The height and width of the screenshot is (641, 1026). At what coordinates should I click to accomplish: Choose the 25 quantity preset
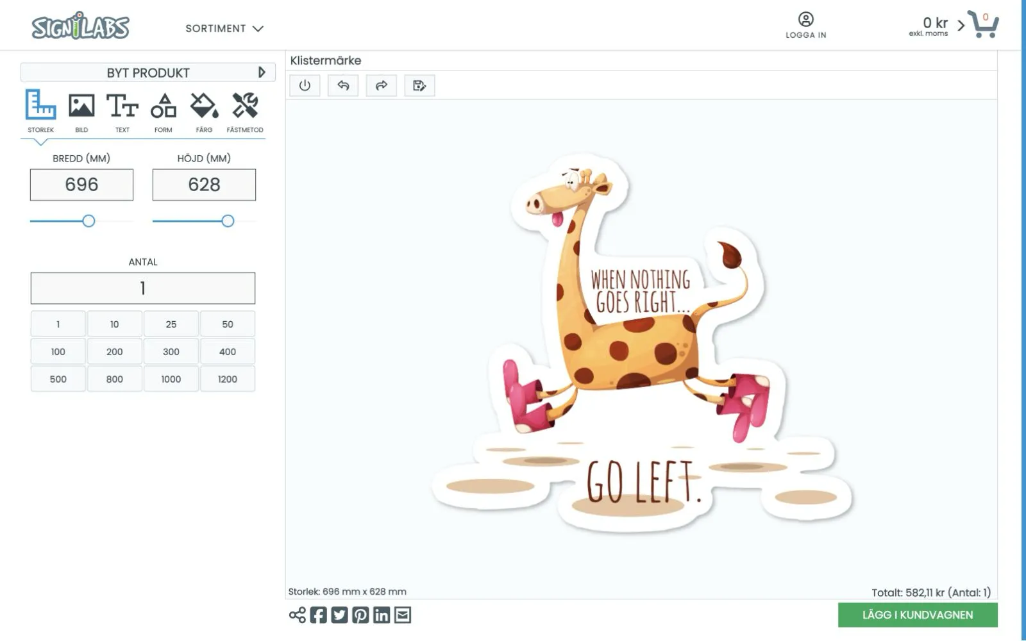tap(171, 324)
